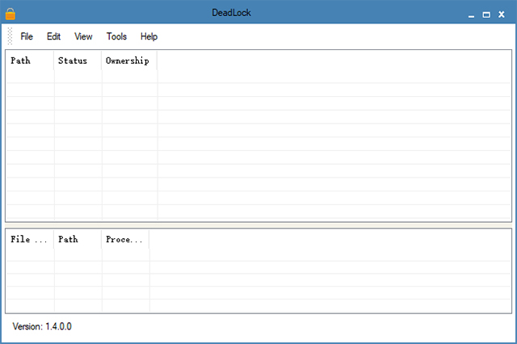Screen dimensions: 517x344
Task: Click the File ... column header in lower list
Action: (30, 239)
